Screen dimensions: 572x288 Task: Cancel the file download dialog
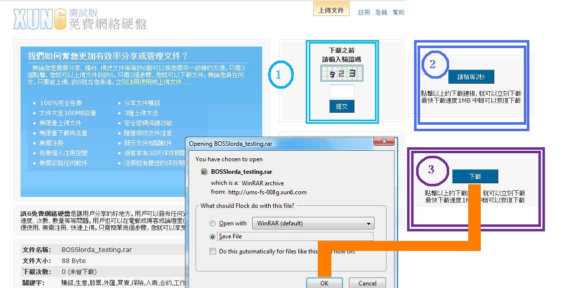point(367,283)
